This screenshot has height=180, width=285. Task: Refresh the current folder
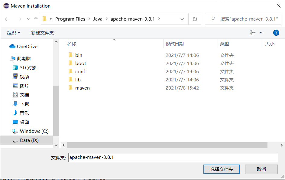195,19
